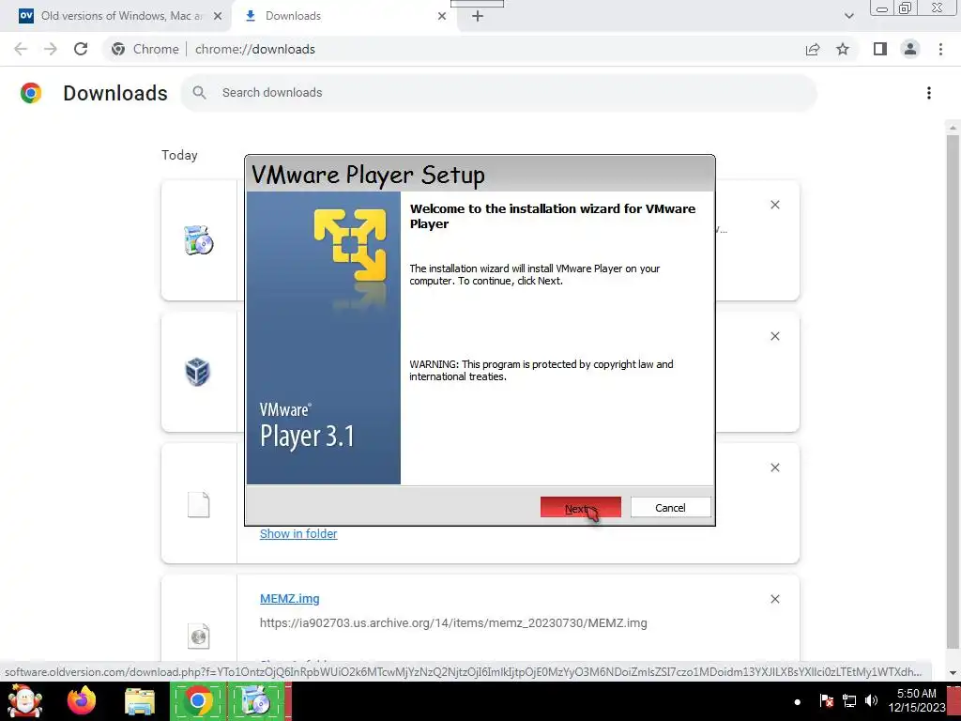Viewport: 961px width, 721px height.
Task: Click the MEMZ.img archive.org source URL
Action: point(453,623)
